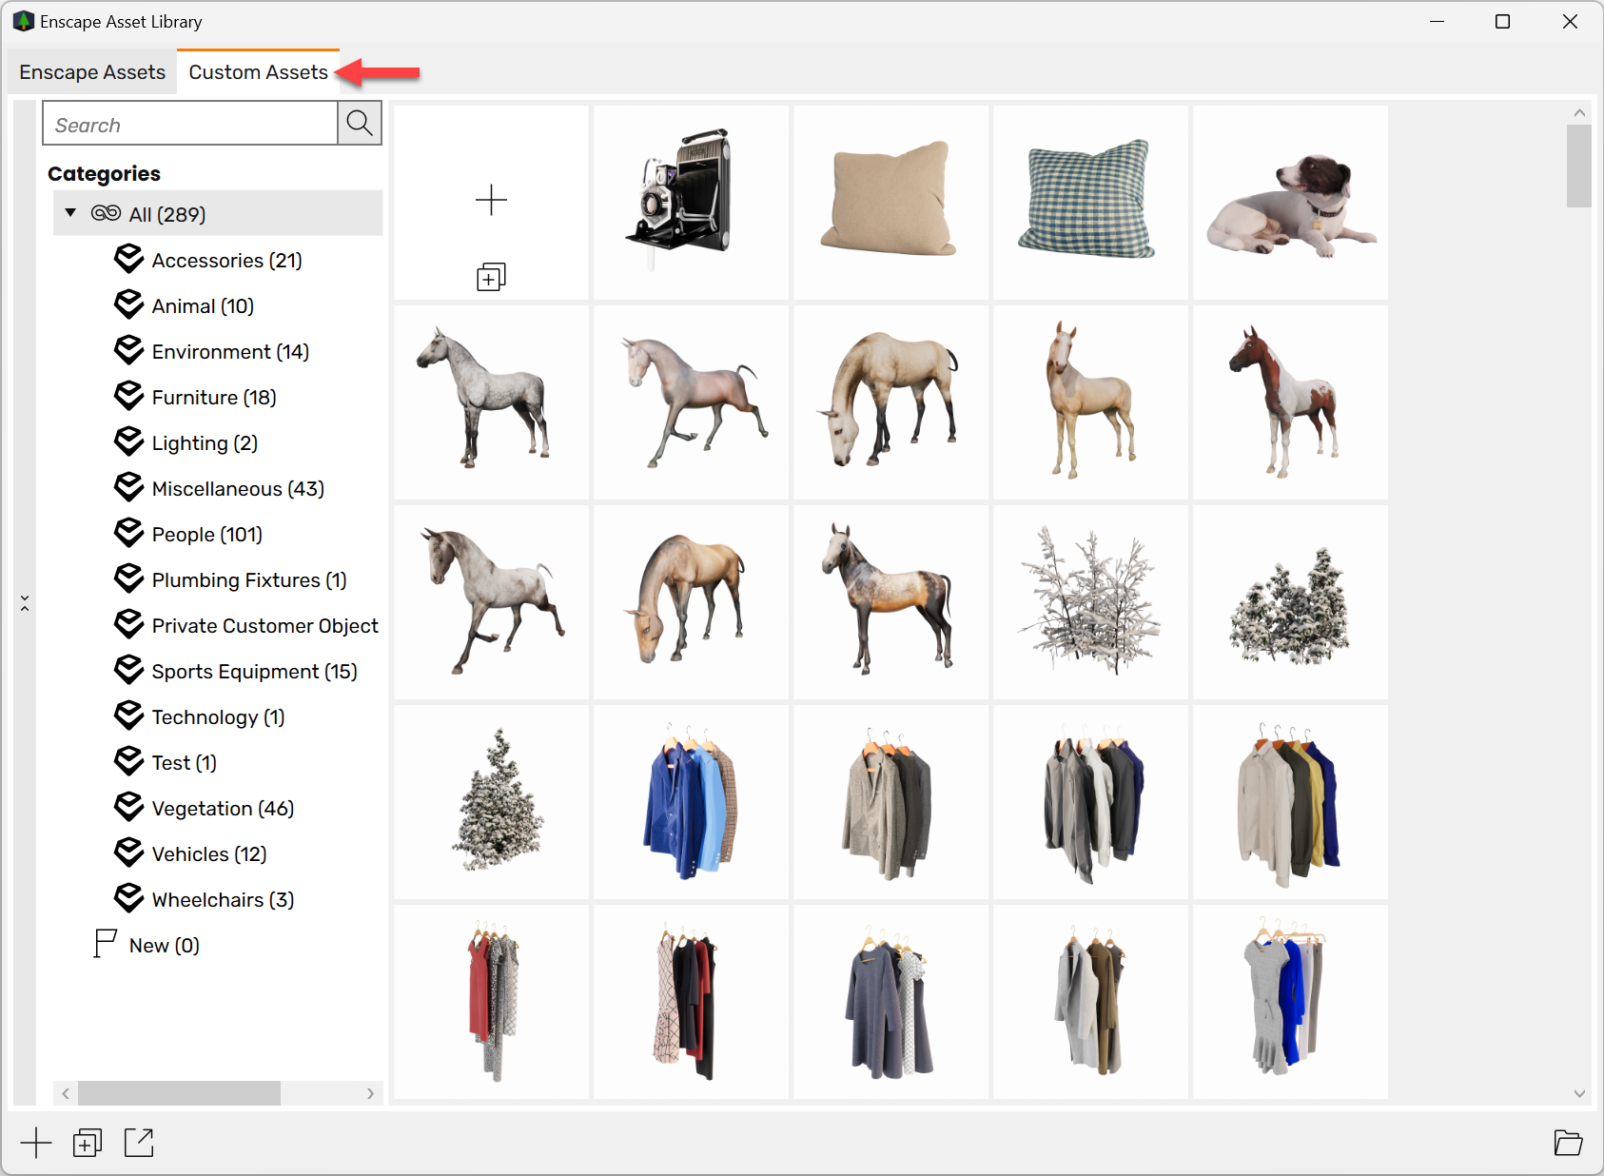
Task: Switch to the Enscape Assets tab
Action: 91,71
